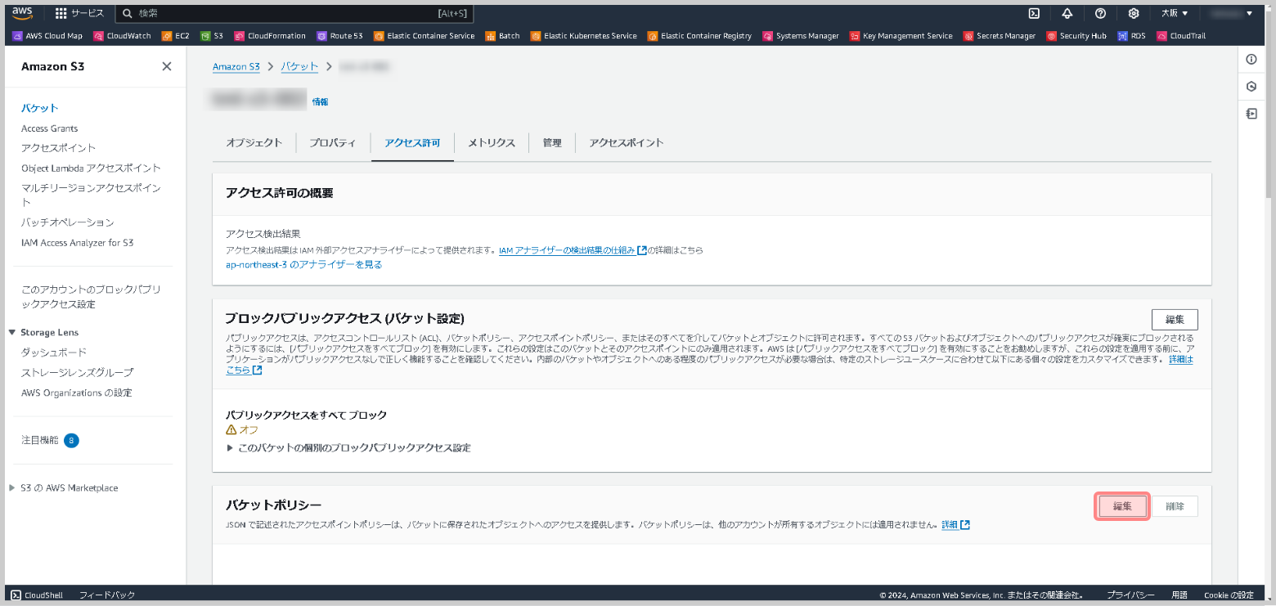This screenshot has height=606, width=1276.
Task: Open the settings gear icon
Action: (x=1134, y=13)
